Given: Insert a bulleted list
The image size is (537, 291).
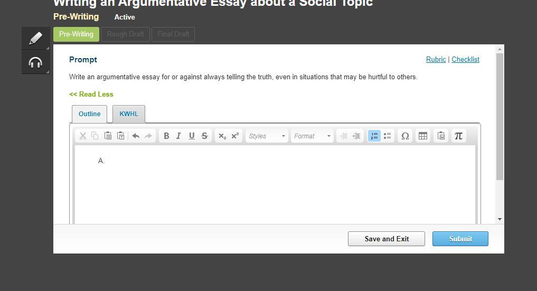Looking at the screenshot, I should click(387, 136).
